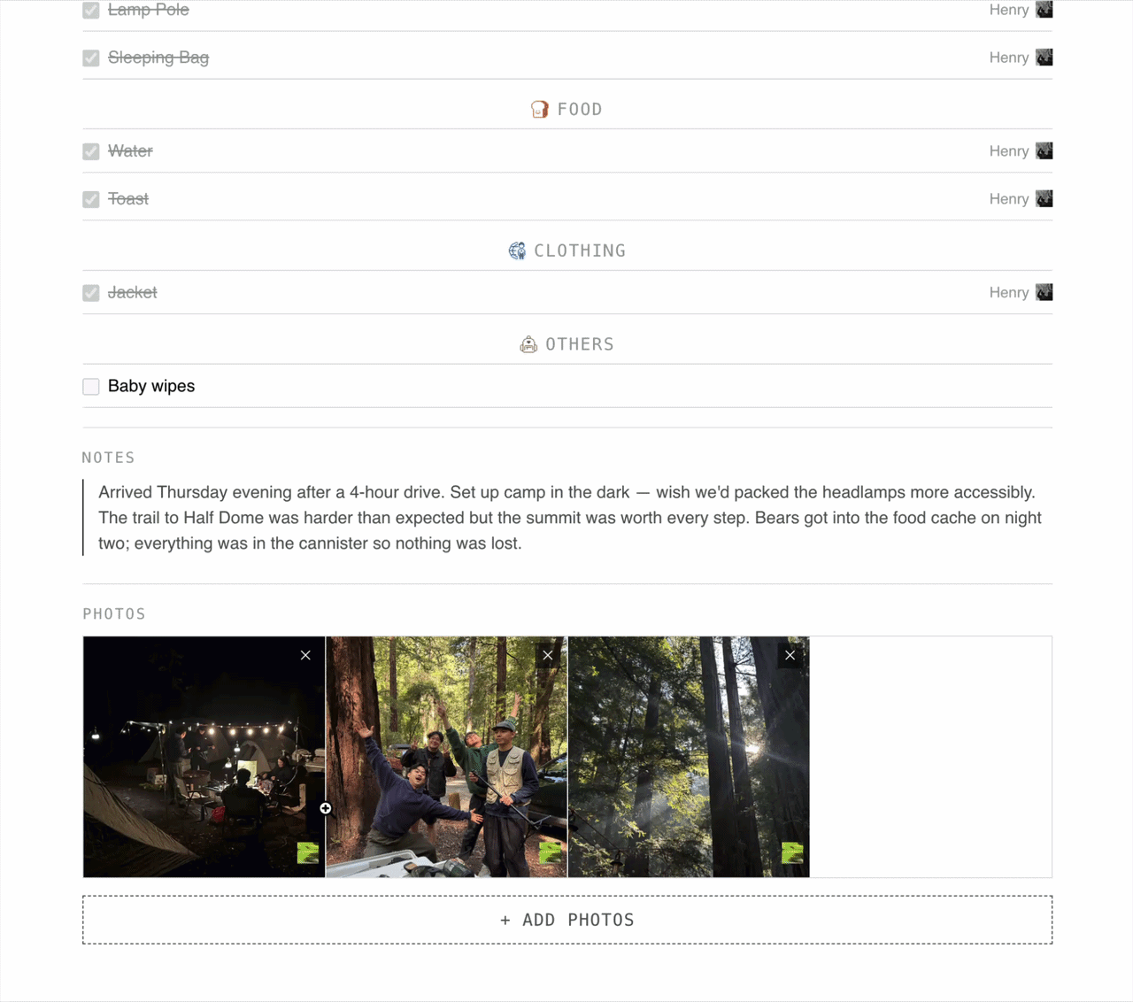Image resolution: width=1133 pixels, height=1002 pixels.
Task: Click Henry's avatar on Lamp Pole row
Action: pyautogui.click(x=1044, y=10)
